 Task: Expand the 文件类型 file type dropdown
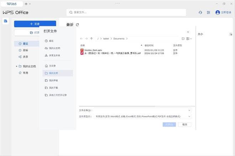(x=189, y=116)
